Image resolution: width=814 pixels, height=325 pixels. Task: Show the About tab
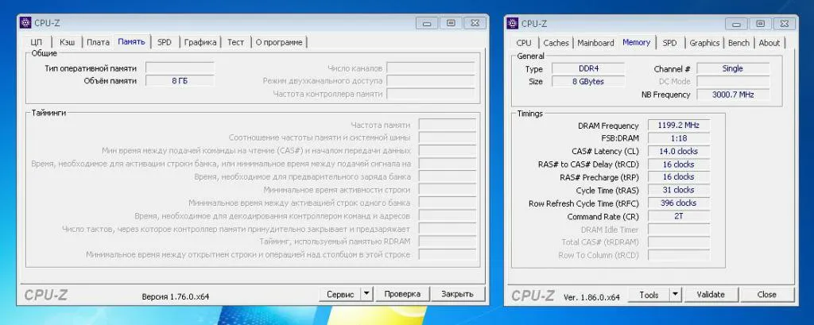(769, 43)
